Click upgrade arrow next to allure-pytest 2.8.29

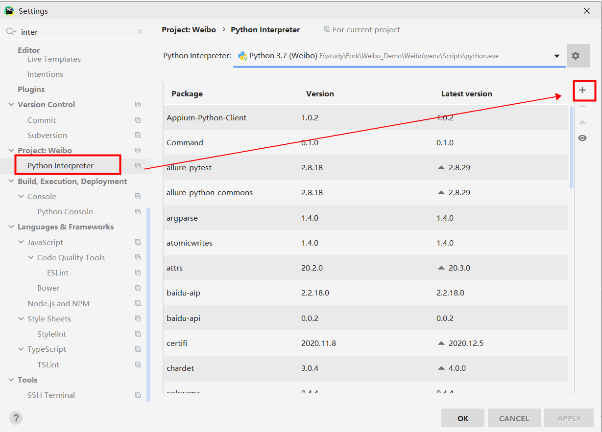coord(441,167)
